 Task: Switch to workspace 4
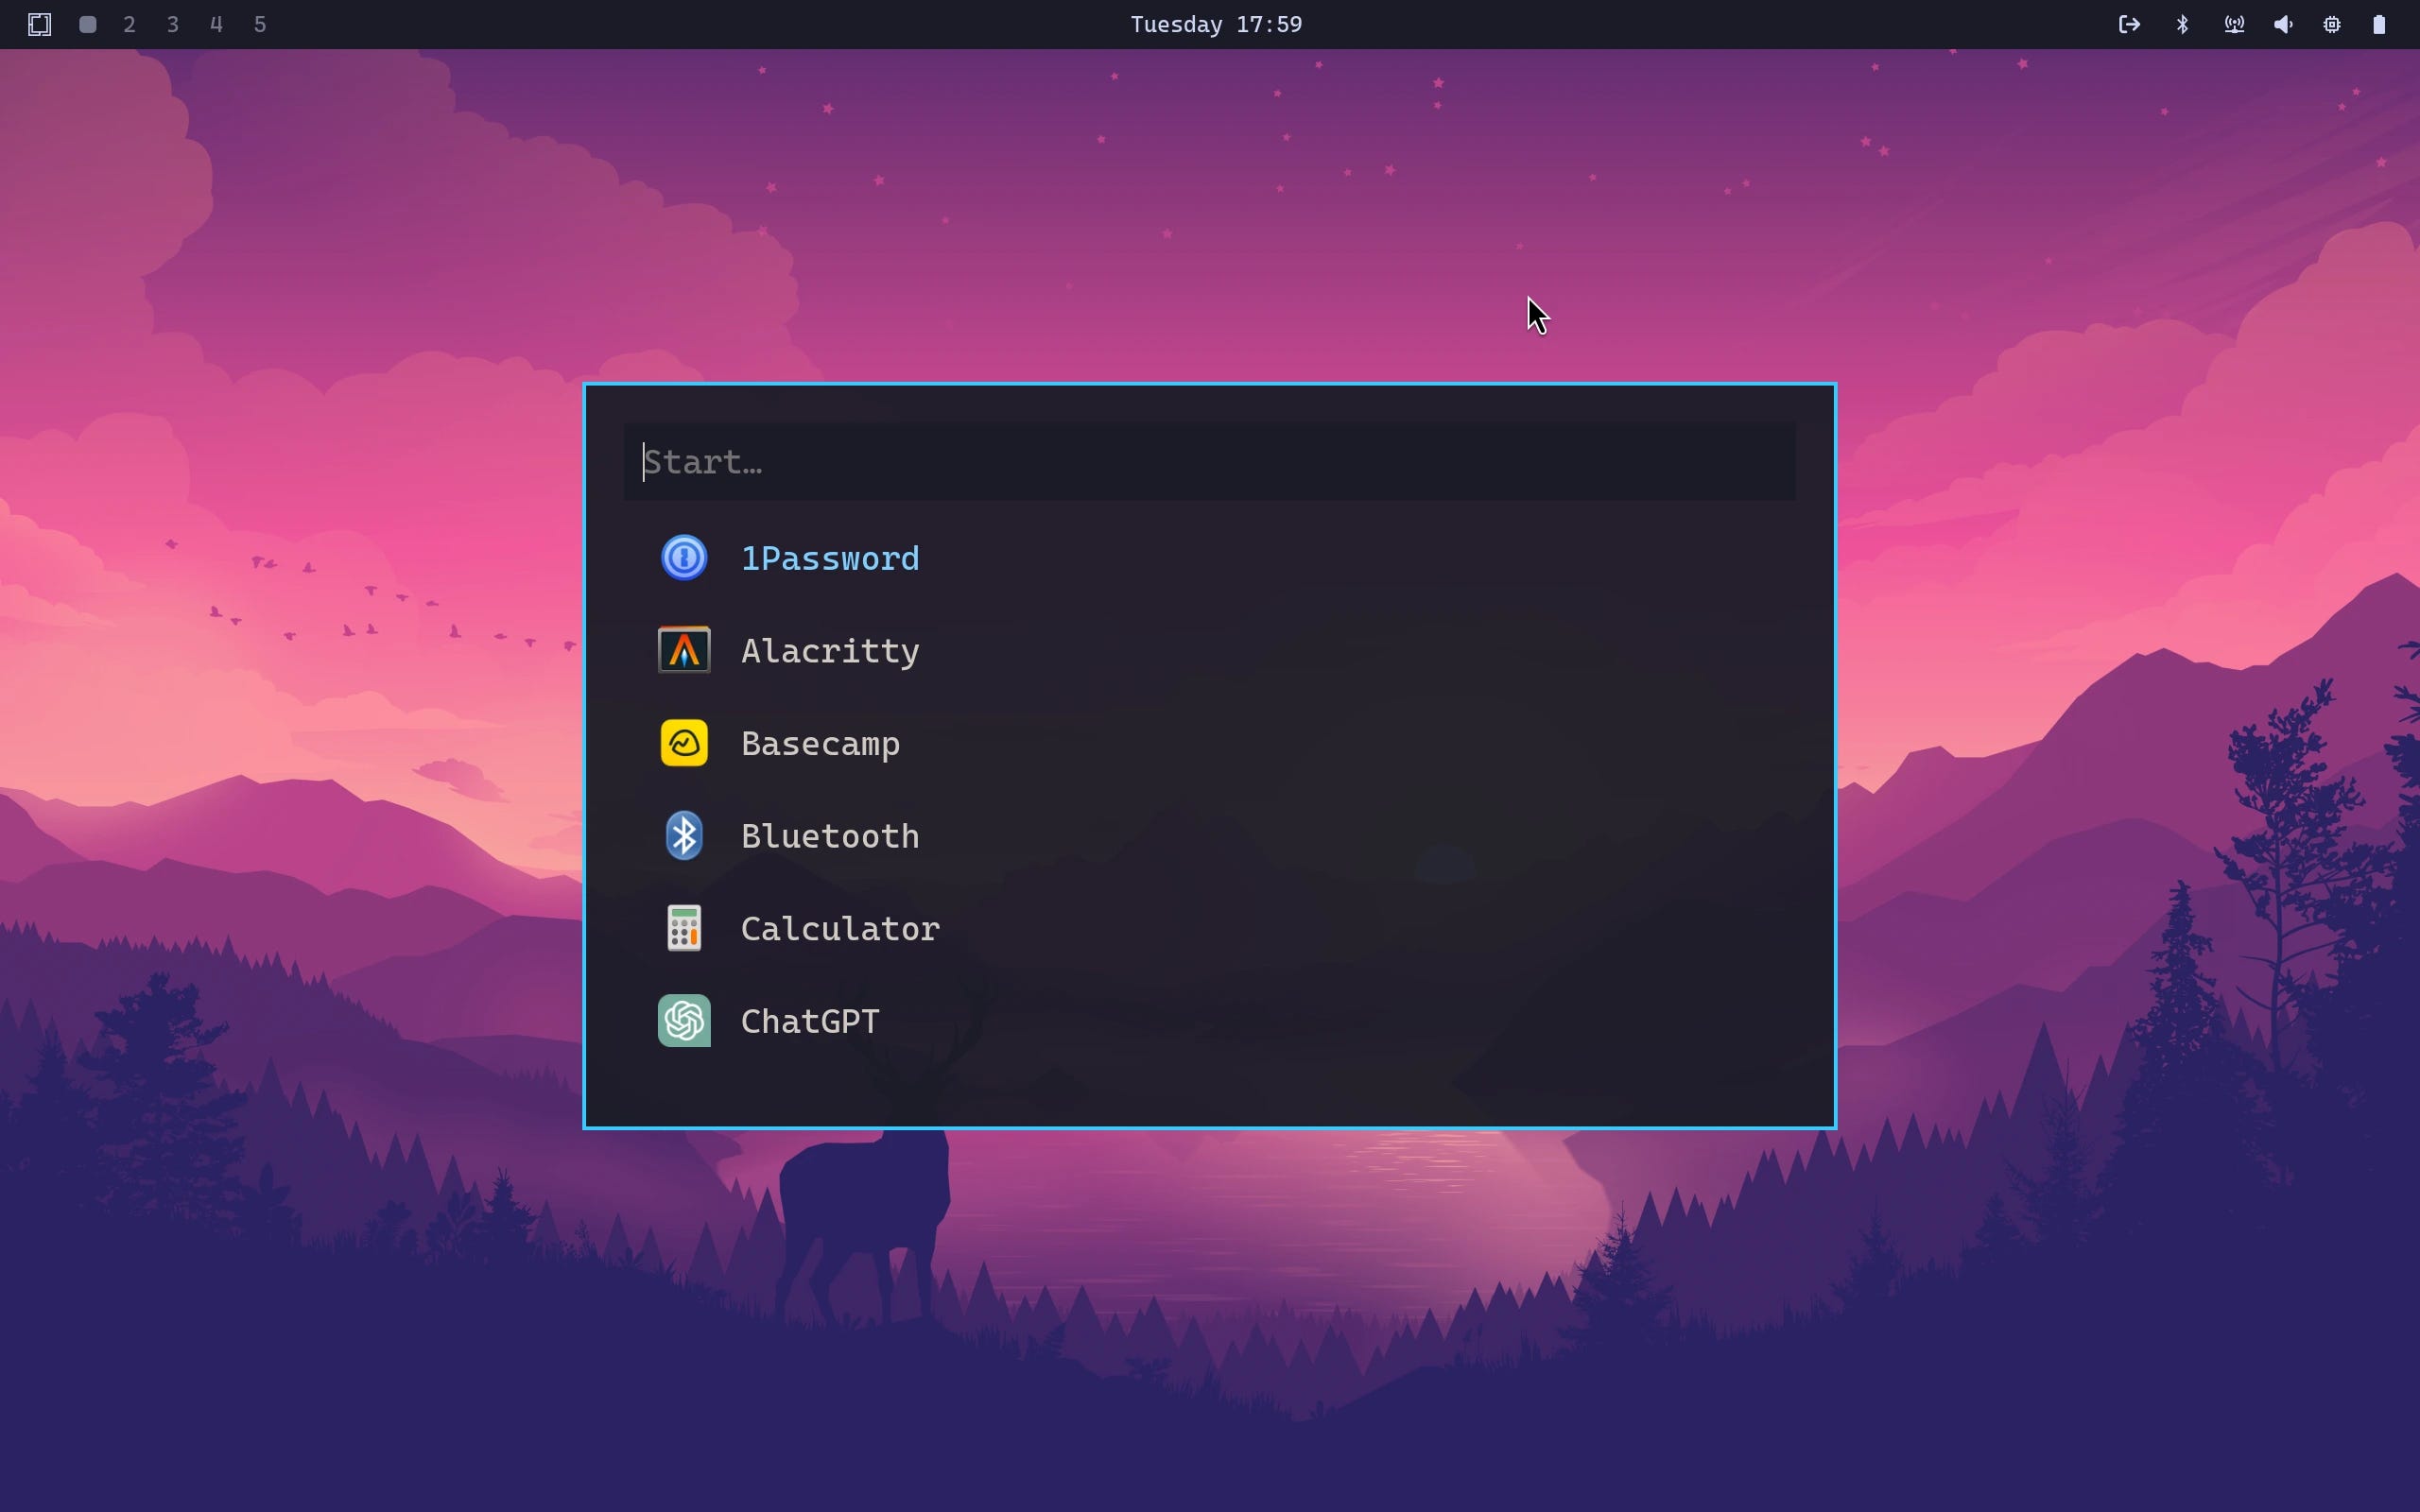(x=216, y=24)
